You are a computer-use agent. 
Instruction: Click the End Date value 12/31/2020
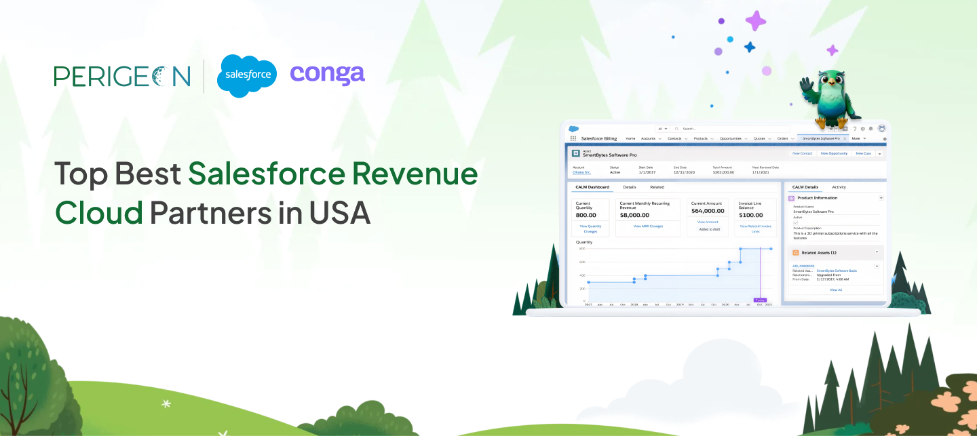pos(684,172)
